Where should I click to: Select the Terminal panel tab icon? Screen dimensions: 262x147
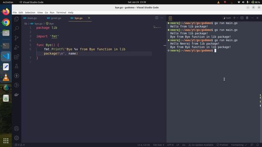coord(170,18)
